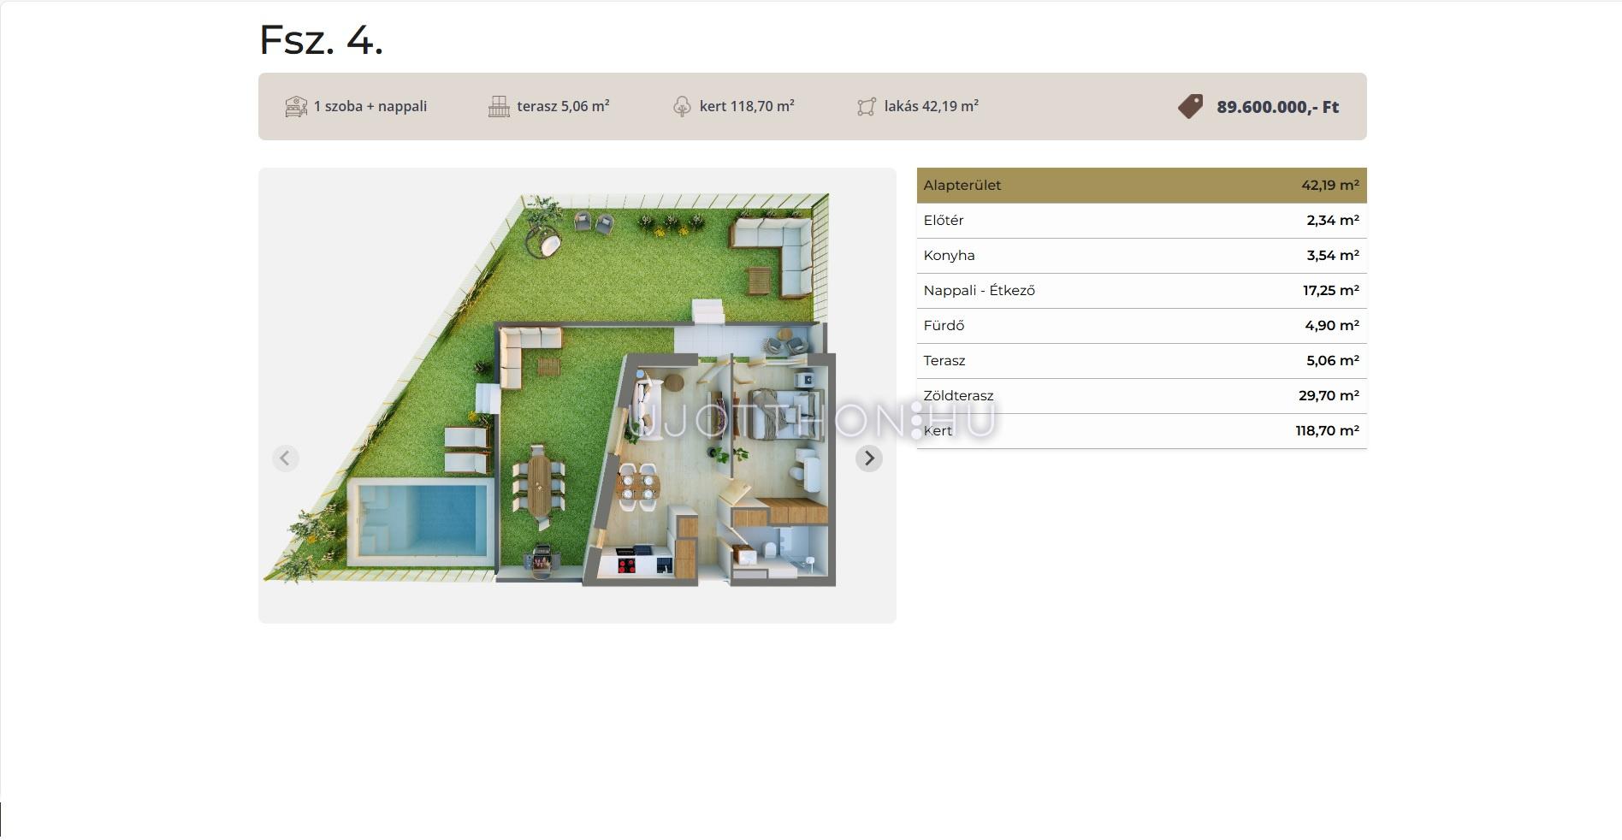Click the bedroom icon beside room count

(x=296, y=107)
